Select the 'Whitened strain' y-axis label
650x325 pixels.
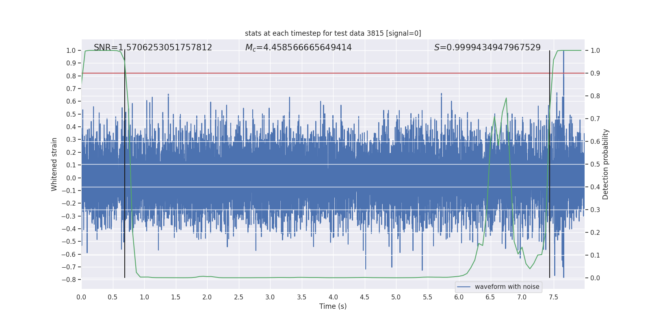click(54, 164)
